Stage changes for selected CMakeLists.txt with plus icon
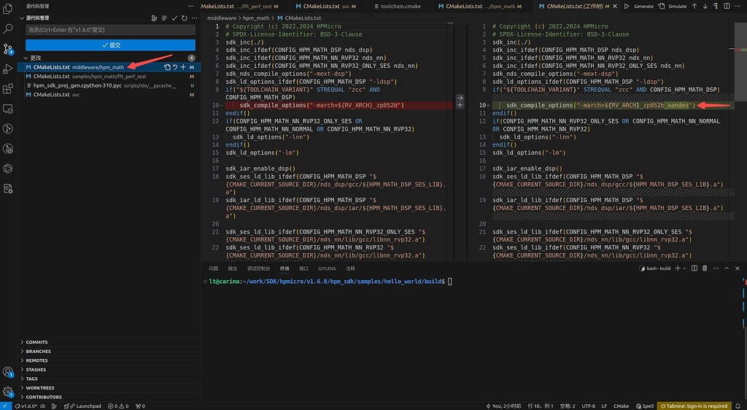This screenshot has height=410, width=747. point(183,67)
